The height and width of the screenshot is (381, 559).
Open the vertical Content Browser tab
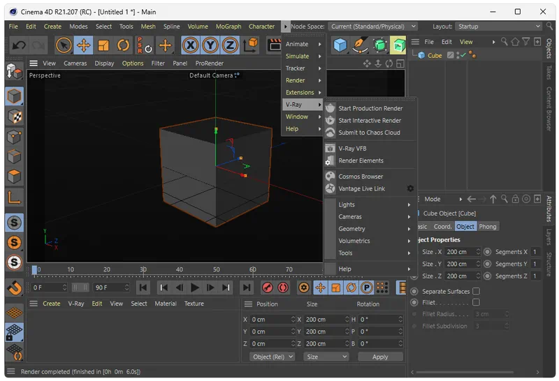point(549,109)
